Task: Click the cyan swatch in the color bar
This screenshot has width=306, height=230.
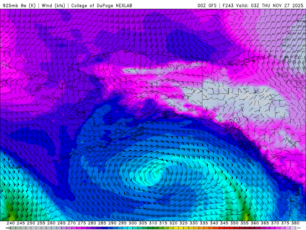Action: click(130, 228)
